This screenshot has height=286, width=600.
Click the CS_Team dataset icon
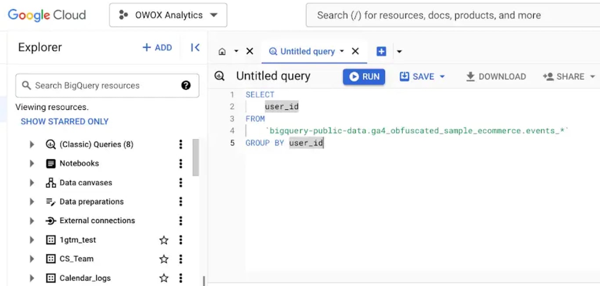pos(51,259)
